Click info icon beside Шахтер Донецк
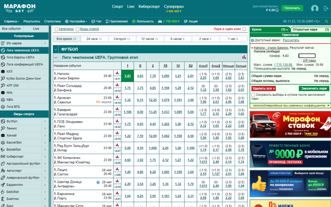 (98, 182)
